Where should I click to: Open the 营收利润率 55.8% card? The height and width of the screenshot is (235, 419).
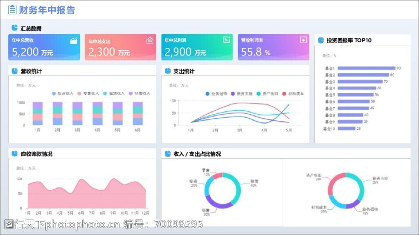(273, 47)
